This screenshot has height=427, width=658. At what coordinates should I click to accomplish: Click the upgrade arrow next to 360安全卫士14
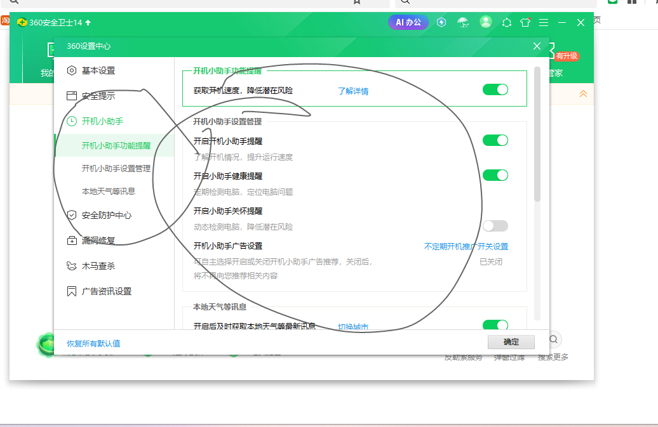coord(88,23)
